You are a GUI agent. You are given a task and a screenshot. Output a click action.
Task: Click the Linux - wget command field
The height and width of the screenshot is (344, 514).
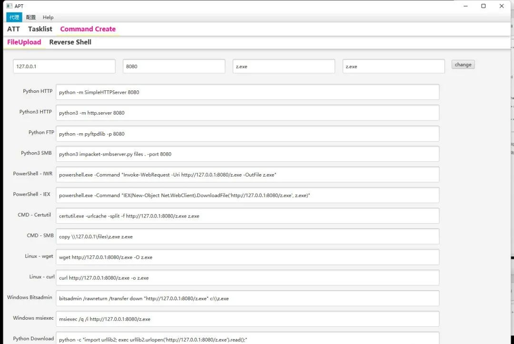tap(247, 257)
